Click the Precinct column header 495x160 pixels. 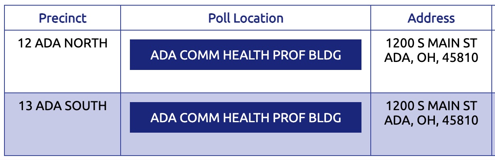coord(63,18)
